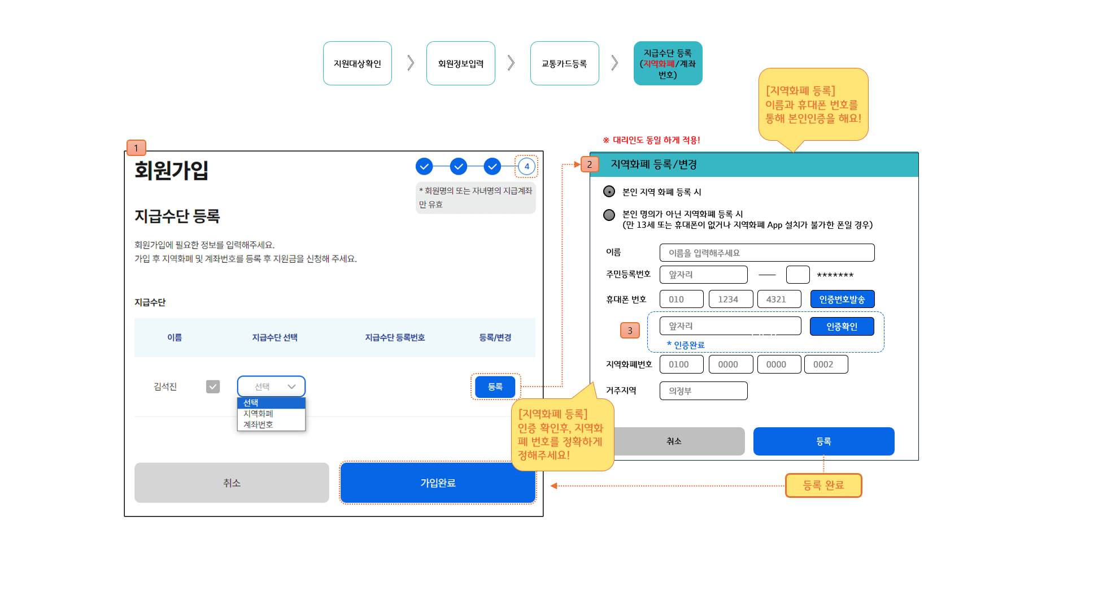Click the third completed step checkmark icon
The height and width of the screenshot is (616, 1094).
[x=492, y=166]
